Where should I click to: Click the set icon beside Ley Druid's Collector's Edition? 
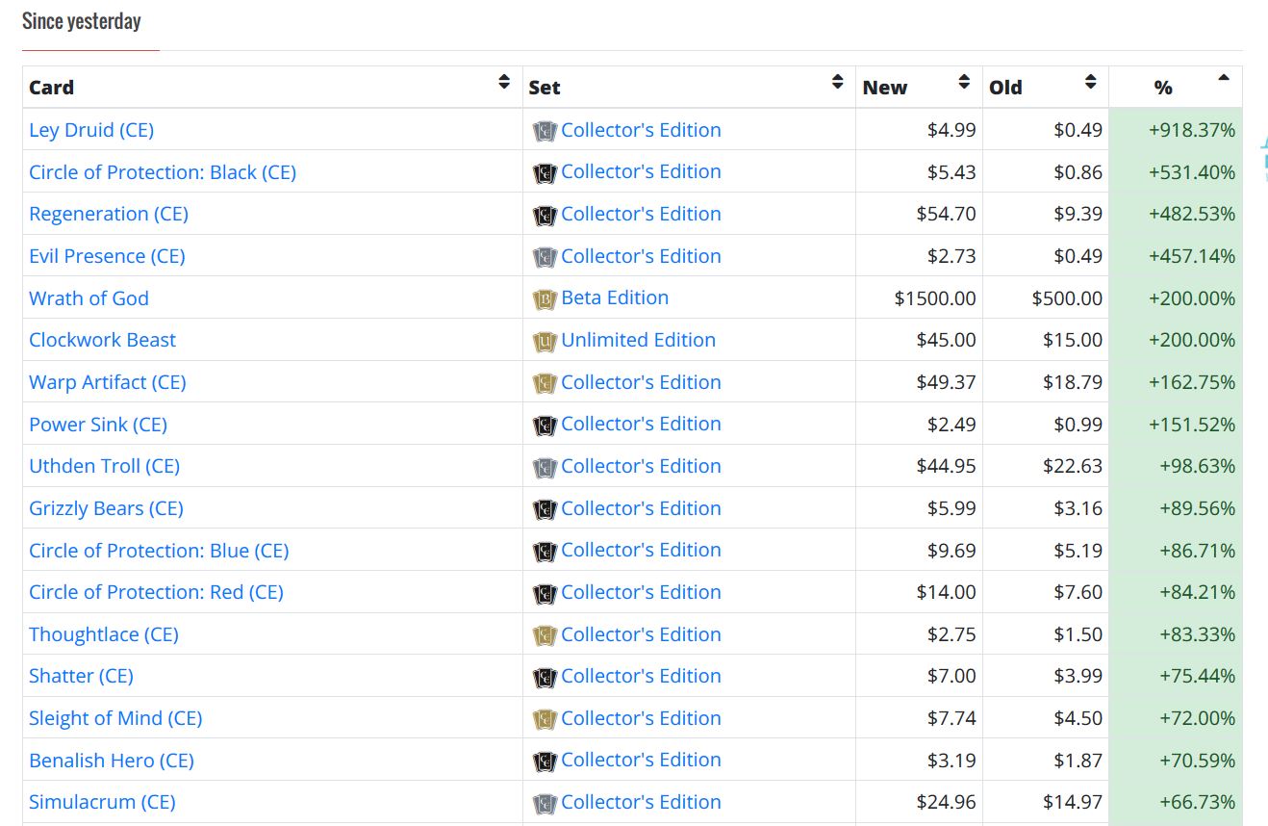coord(545,131)
